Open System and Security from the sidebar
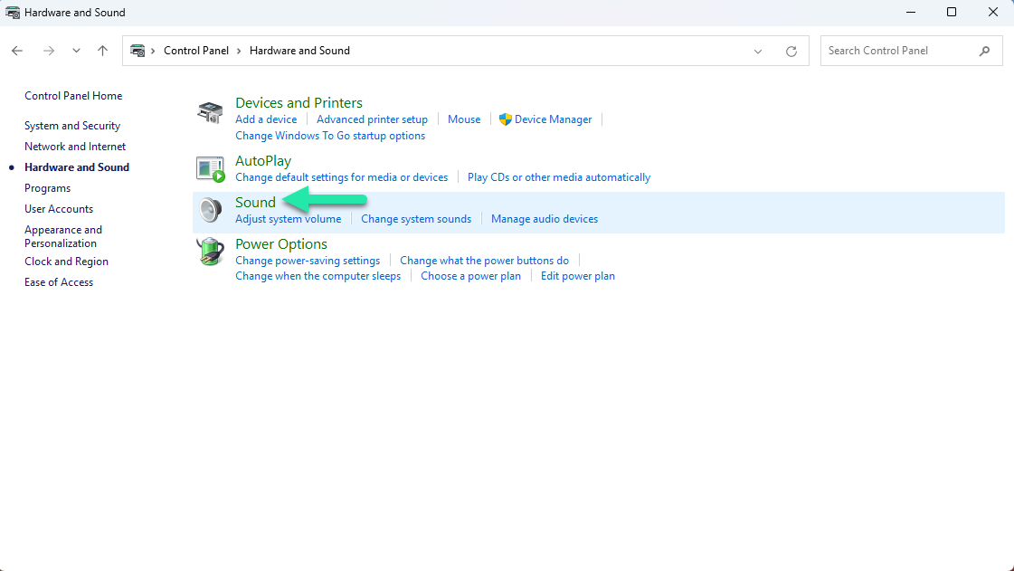 72,125
